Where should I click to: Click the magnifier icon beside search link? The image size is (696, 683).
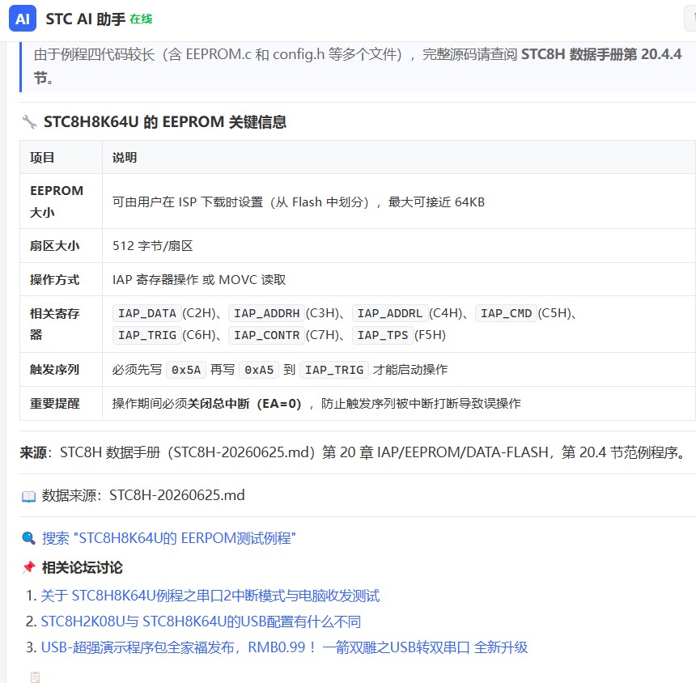pos(29,538)
